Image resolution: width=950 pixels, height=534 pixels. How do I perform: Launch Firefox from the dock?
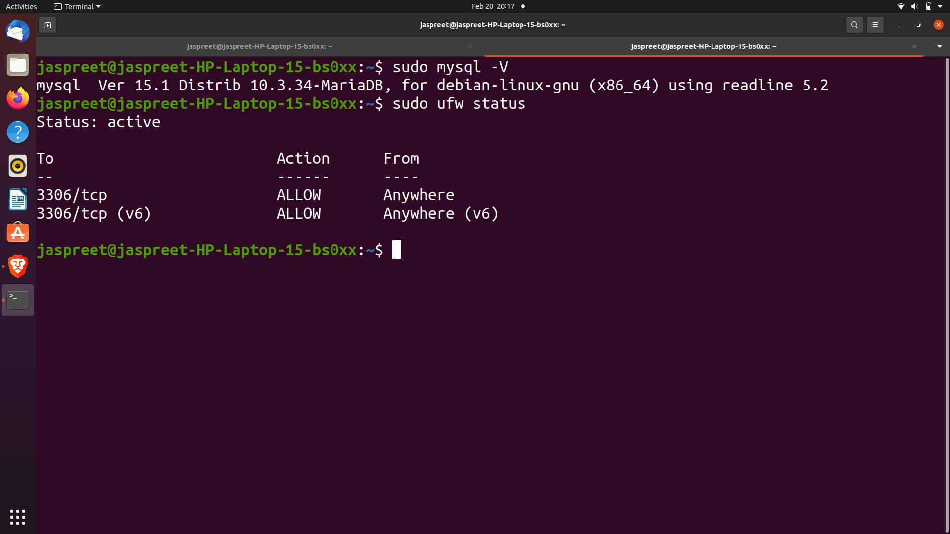[18, 99]
